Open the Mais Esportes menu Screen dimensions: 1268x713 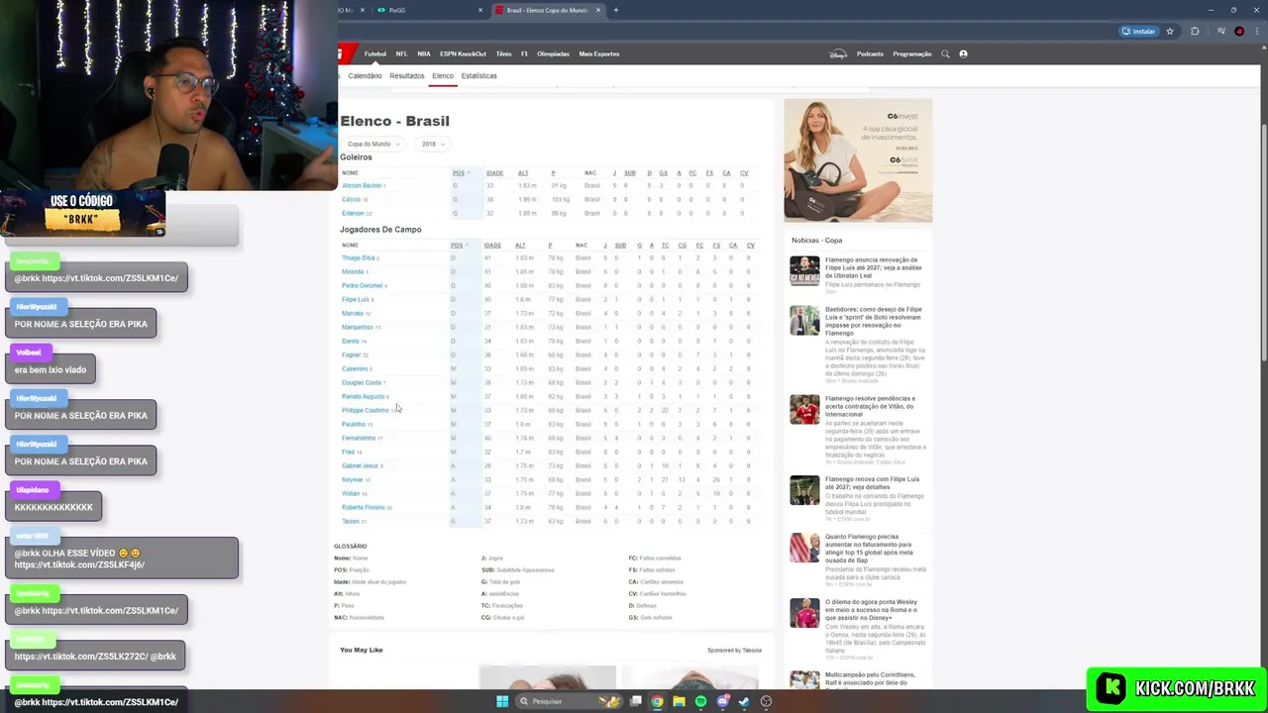[598, 53]
